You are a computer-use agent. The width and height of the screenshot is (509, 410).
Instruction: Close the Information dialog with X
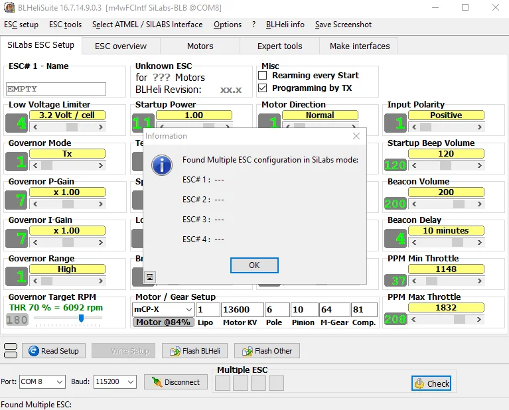pos(356,136)
